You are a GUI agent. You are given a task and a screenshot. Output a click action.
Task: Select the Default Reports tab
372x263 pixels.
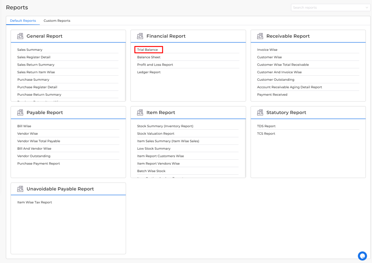coord(23,21)
